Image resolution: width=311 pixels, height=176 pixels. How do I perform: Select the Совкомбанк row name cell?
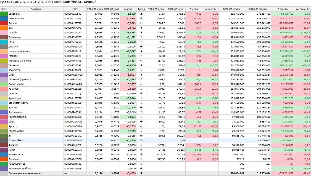point(36,140)
